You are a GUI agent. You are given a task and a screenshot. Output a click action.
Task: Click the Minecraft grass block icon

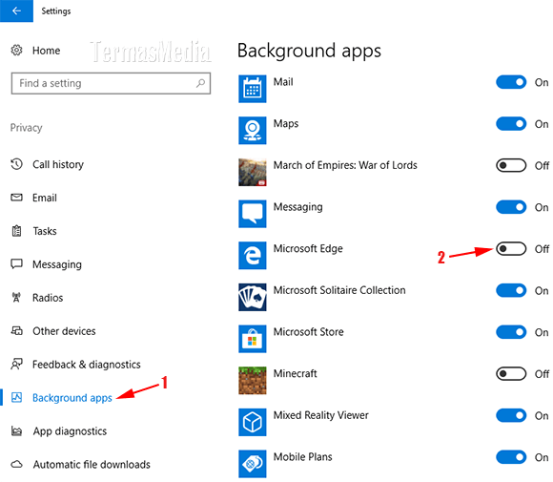pyautogui.click(x=252, y=380)
